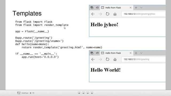Click Hello jyheo! heading text
The height and width of the screenshot is (96, 171).
click(104, 25)
